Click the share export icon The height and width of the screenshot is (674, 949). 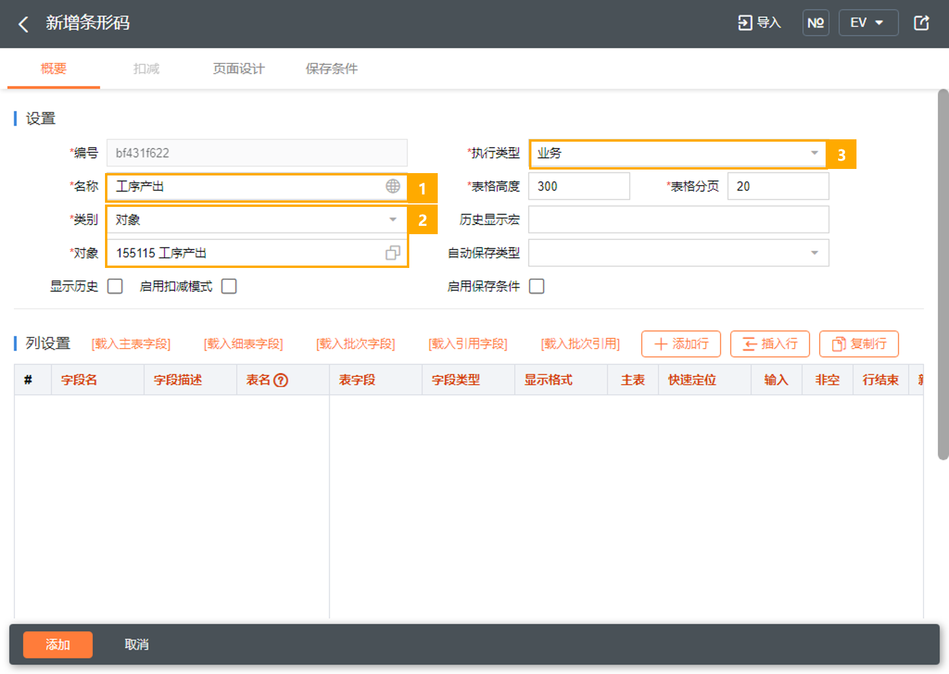921,23
